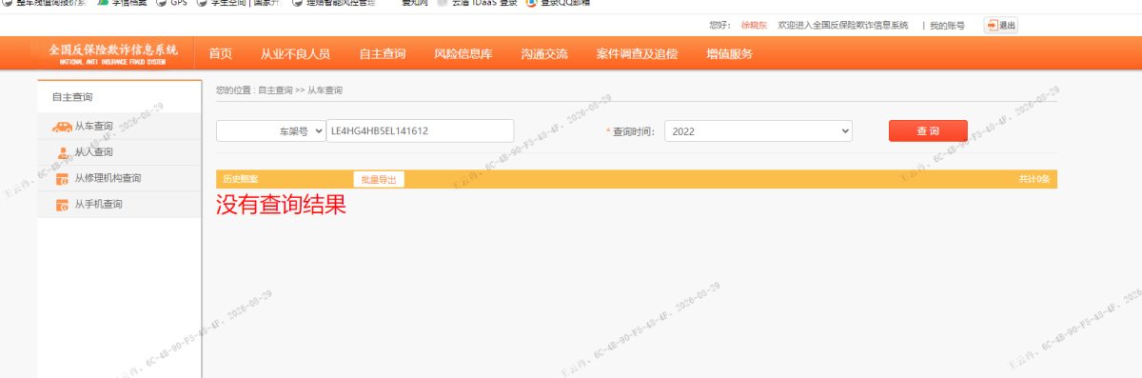The image size is (1142, 378).
Task: Open the 自主查询 top menu
Action: point(383,54)
